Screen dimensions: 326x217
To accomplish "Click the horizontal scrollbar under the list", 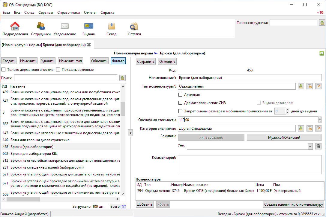I will (x=23, y=199).
